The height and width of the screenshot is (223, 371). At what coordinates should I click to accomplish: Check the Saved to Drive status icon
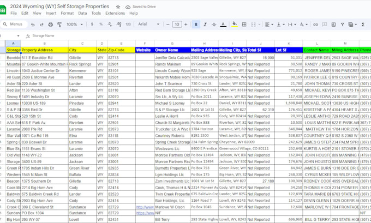click(128, 7)
